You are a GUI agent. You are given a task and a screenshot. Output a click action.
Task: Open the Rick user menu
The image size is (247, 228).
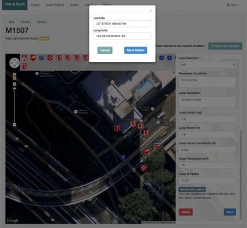pos(233,5)
